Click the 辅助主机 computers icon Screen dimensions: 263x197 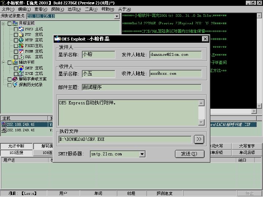[x=15, y=62]
